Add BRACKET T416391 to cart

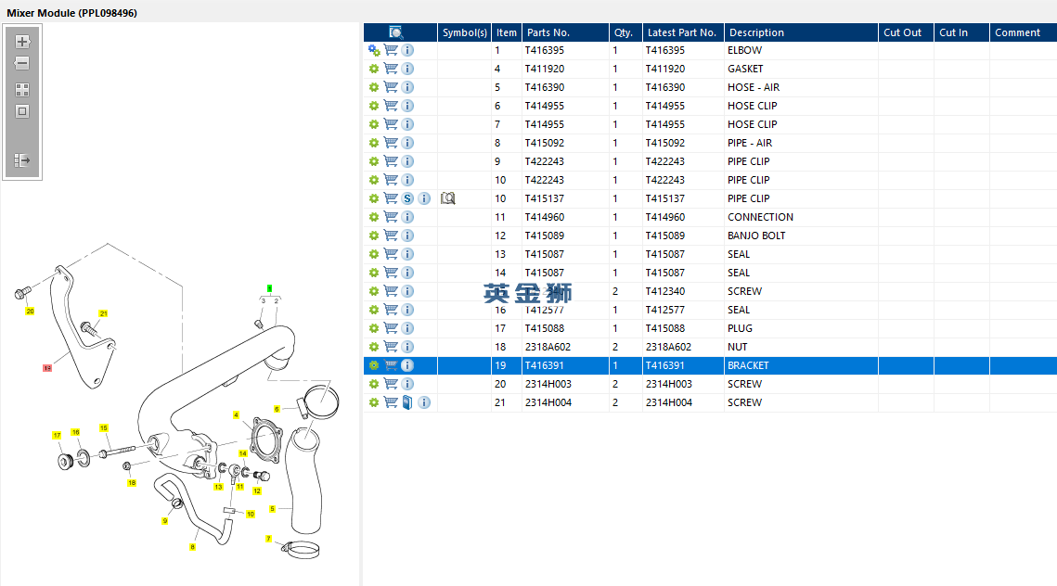click(x=391, y=365)
